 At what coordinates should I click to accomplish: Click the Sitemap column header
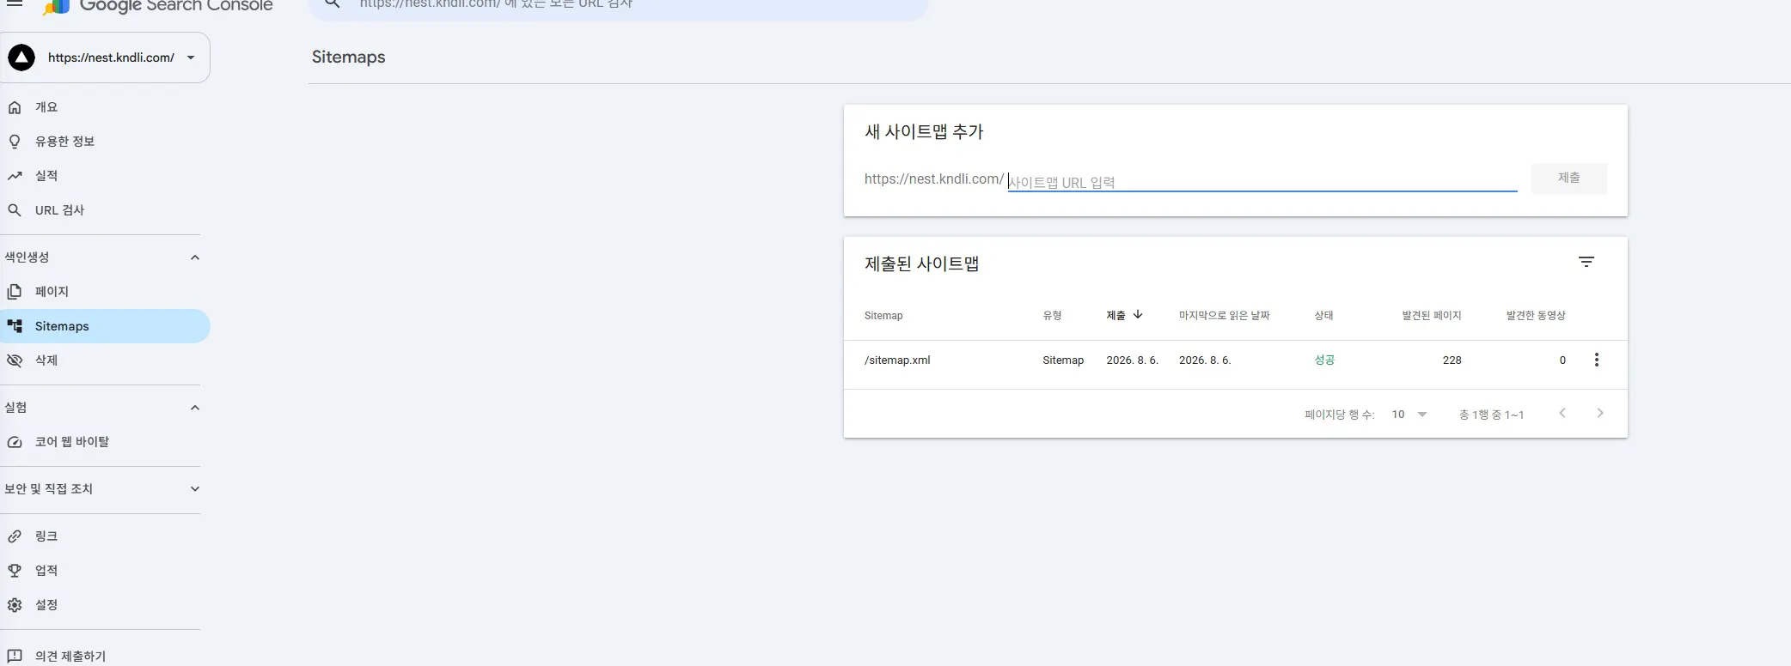(x=883, y=316)
